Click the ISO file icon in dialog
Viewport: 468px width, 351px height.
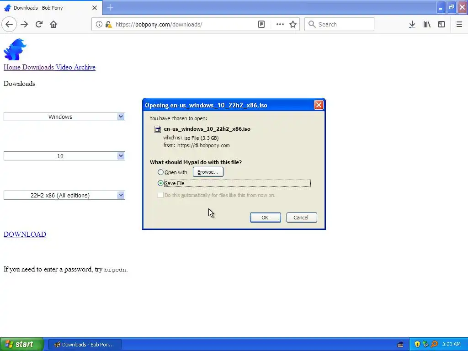tap(157, 129)
